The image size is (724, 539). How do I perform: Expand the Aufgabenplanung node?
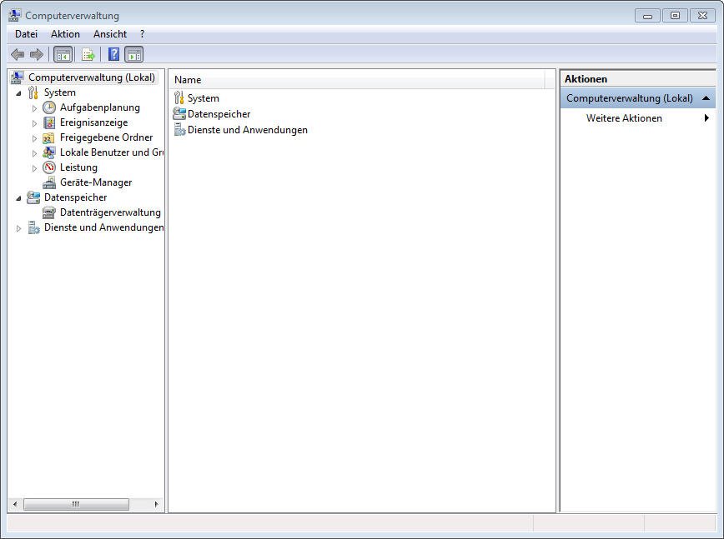tap(34, 108)
